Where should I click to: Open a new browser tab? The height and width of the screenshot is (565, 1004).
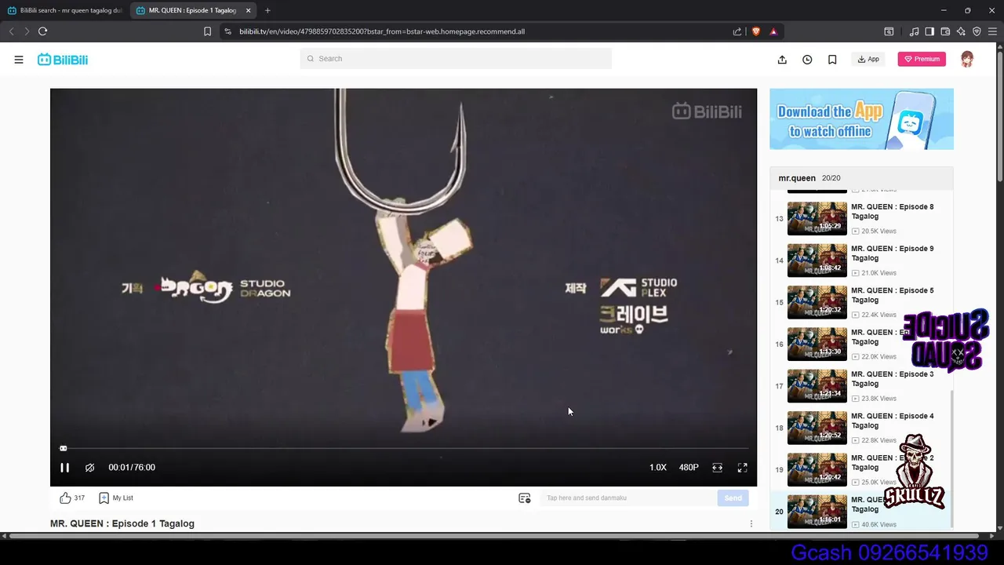pyautogui.click(x=267, y=10)
